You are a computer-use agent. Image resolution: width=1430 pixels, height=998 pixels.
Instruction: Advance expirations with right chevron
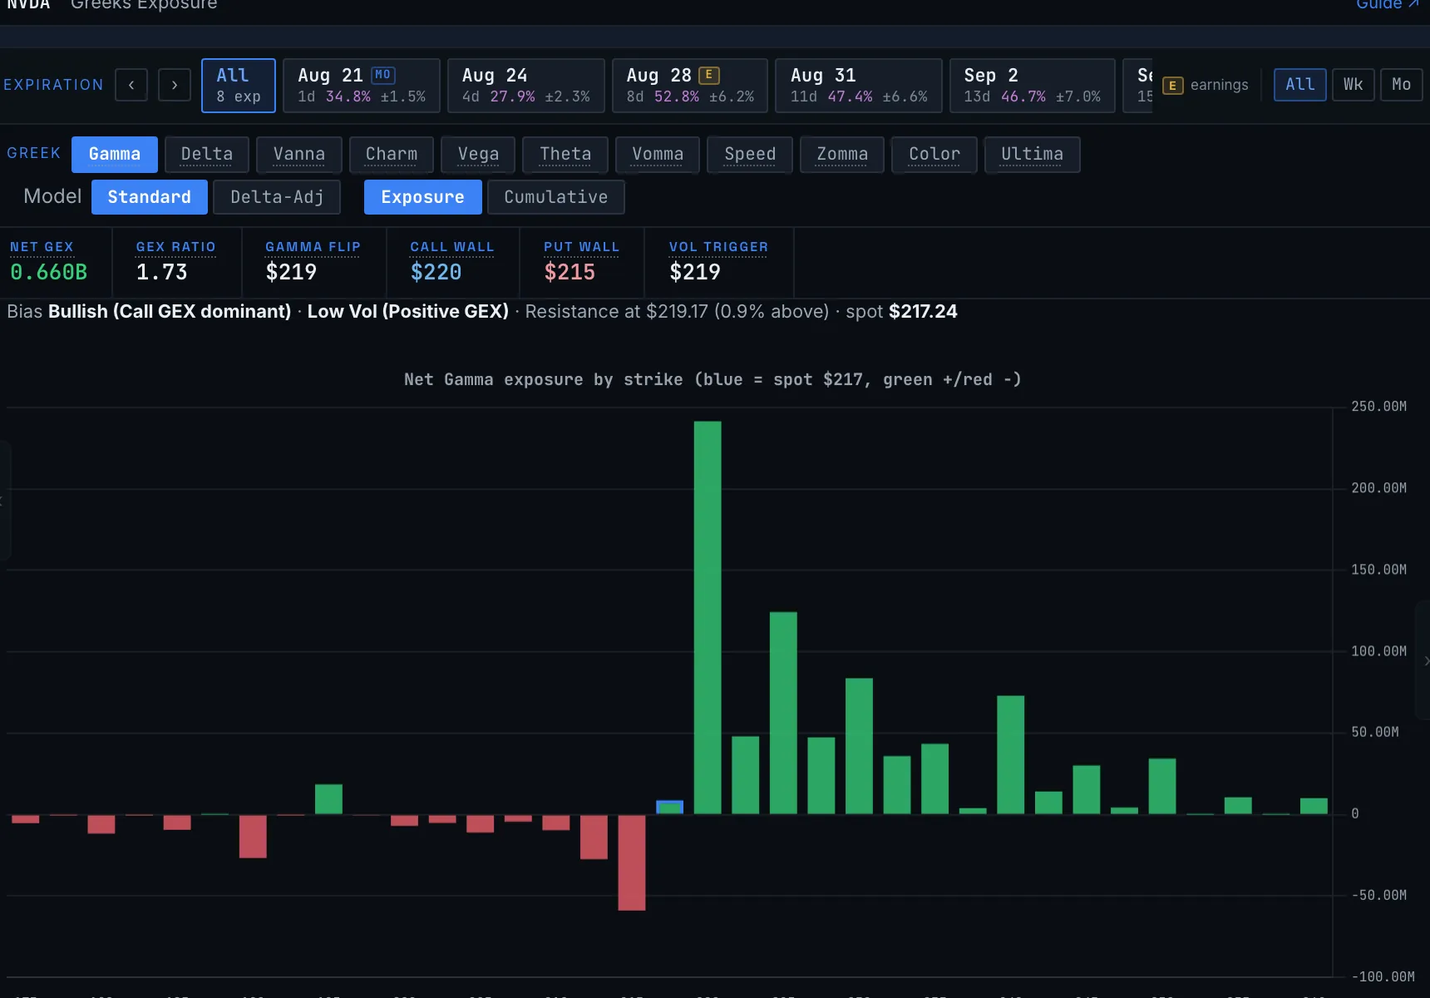(x=175, y=85)
